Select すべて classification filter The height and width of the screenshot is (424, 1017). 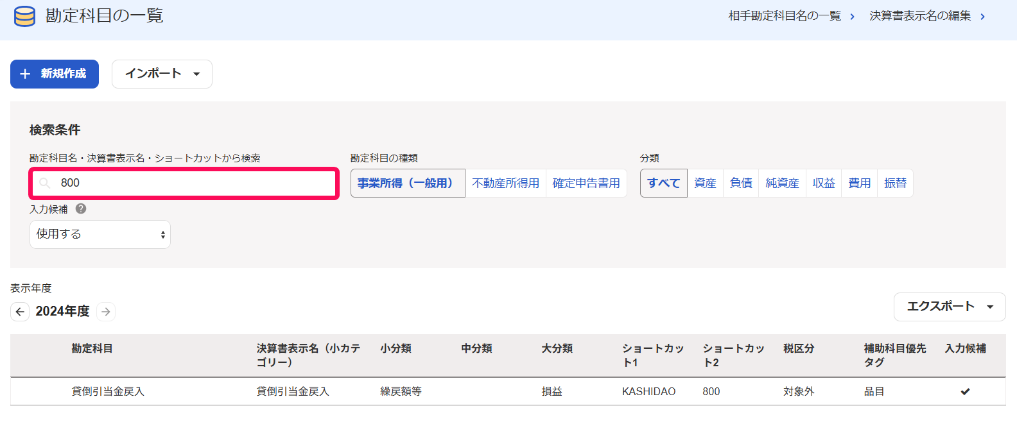click(664, 183)
